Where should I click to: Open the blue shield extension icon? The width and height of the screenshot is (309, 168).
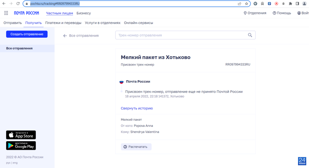(x=270, y=3)
